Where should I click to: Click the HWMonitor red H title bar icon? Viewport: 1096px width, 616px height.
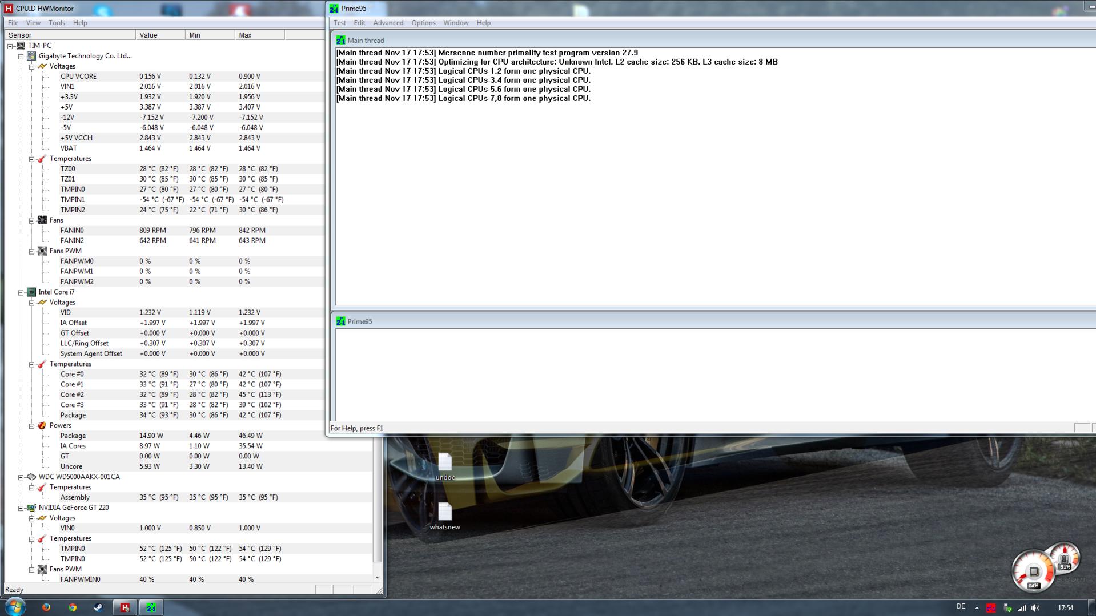coord(8,9)
